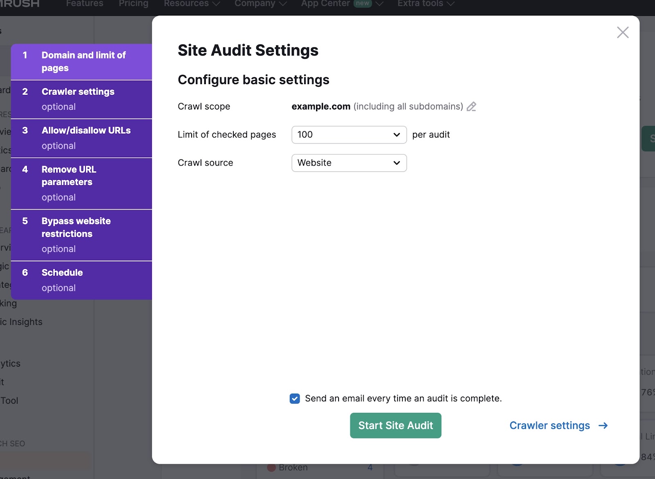Image resolution: width=655 pixels, height=479 pixels.
Task: Select step 3 Allow/disallow URLs
Action: coord(82,138)
